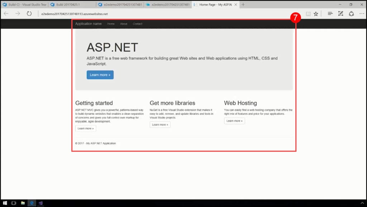Click Learn more under Web Hosting
Screen dimensions: 367x207
click(234, 121)
